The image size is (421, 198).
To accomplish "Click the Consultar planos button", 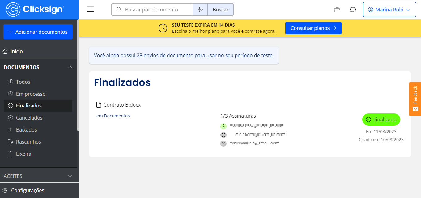I will [x=313, y=28].
